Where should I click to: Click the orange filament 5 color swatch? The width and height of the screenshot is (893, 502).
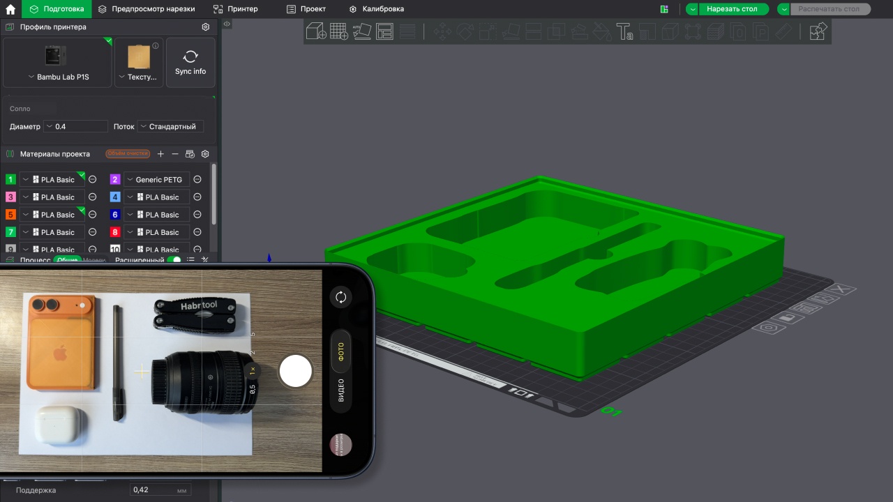tap(10, 215)
